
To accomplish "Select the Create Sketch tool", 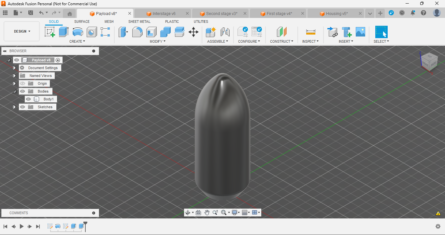I will [50, 32].
